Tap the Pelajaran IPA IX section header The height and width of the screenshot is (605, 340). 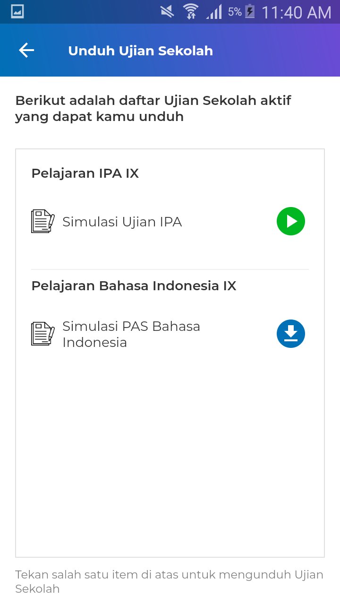click(x=85, y=173)
